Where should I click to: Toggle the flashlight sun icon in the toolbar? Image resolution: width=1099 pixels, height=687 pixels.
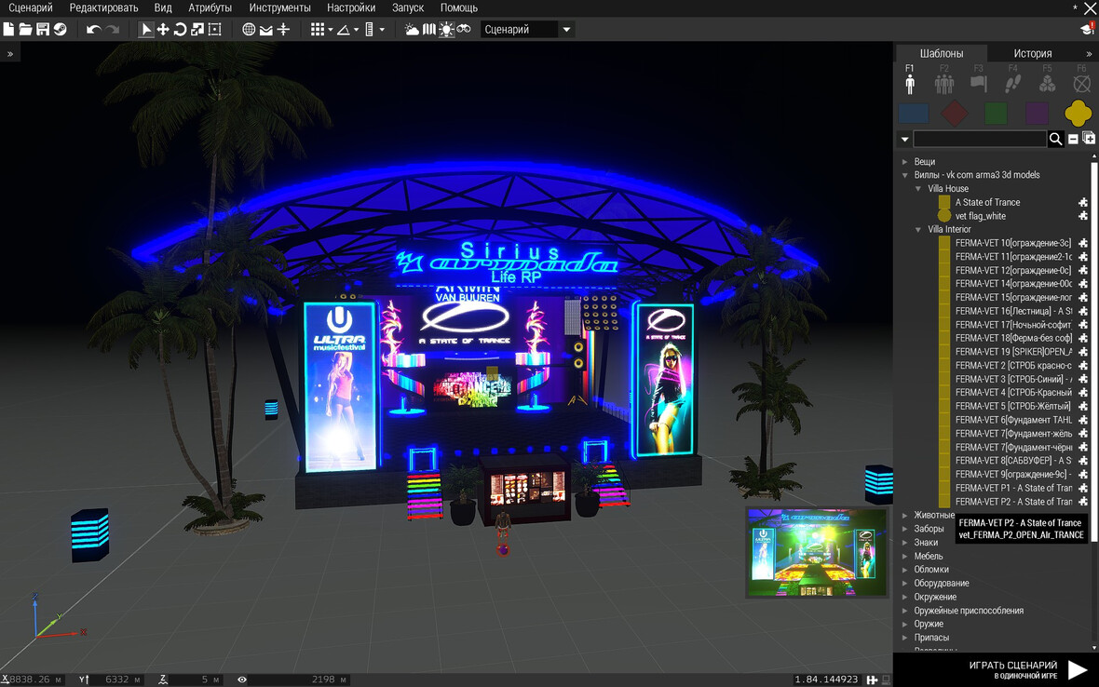(446, 30)
